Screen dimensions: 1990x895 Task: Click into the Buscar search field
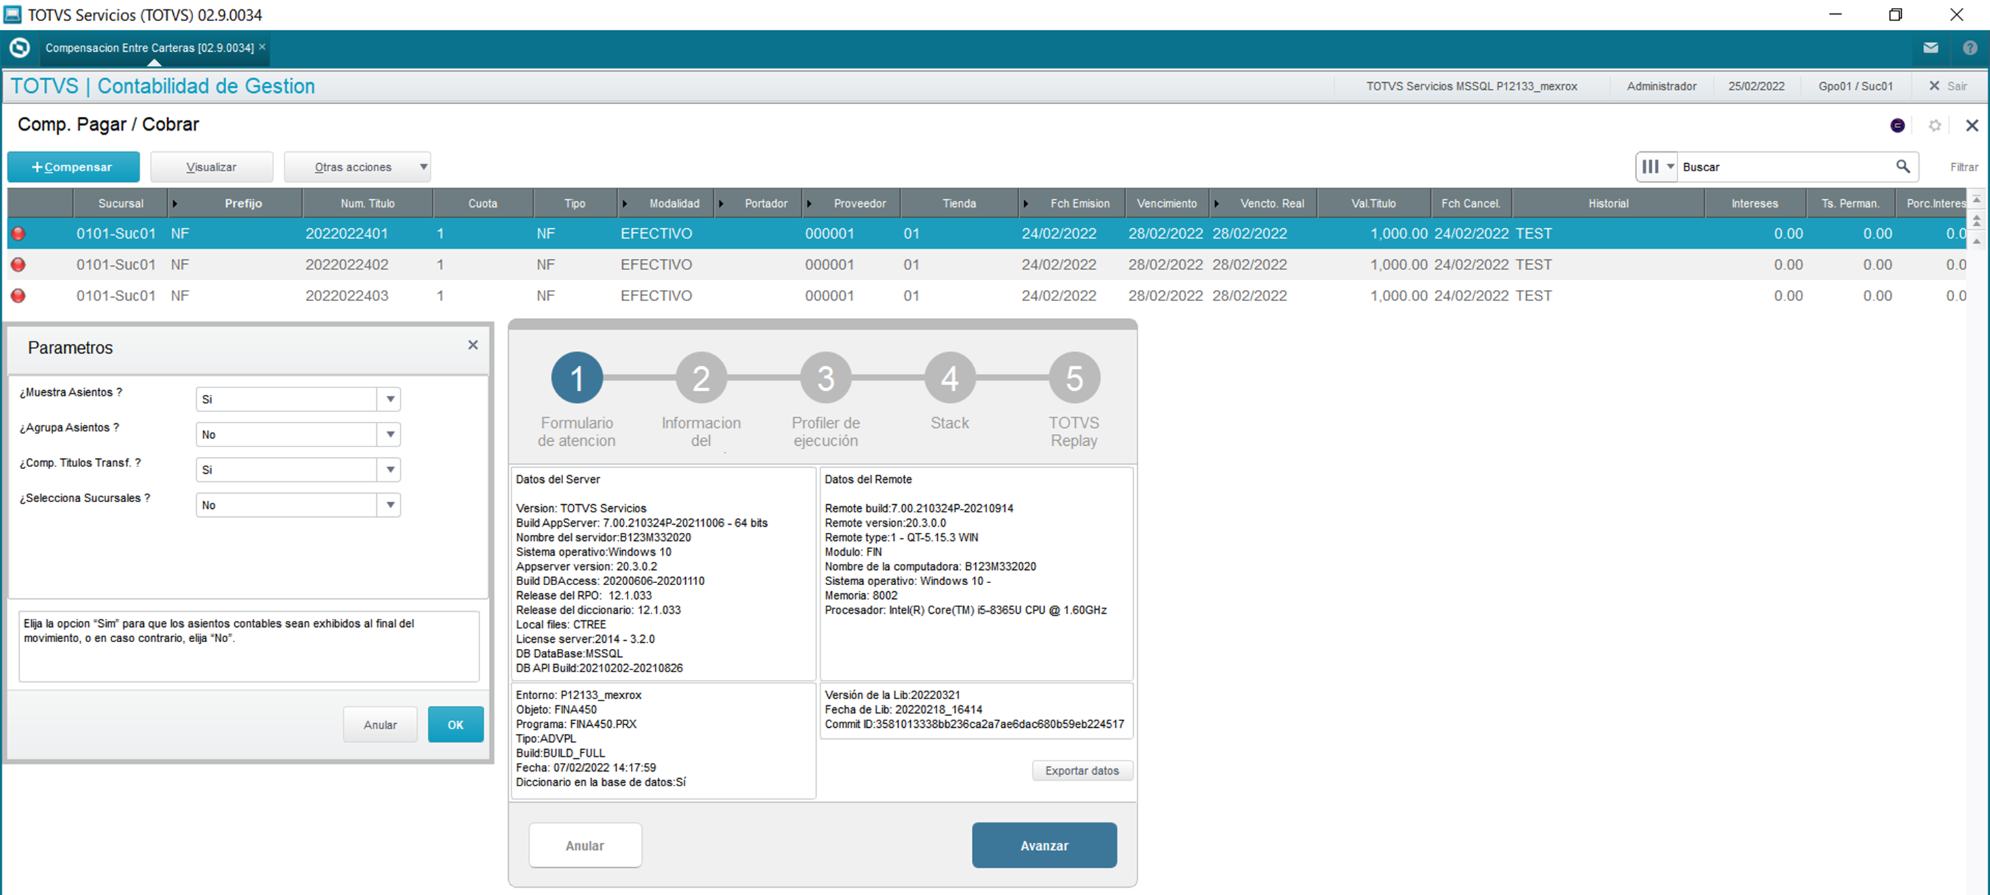pyautogui.click(x=1784, y=167)
